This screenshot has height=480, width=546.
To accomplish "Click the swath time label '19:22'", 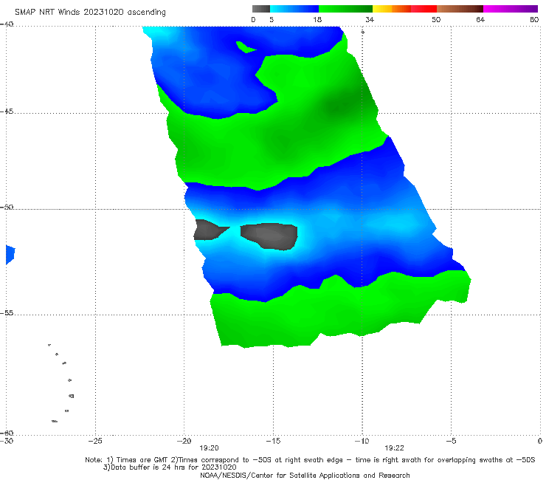I will pyautogui.click(x=394, y=448).
